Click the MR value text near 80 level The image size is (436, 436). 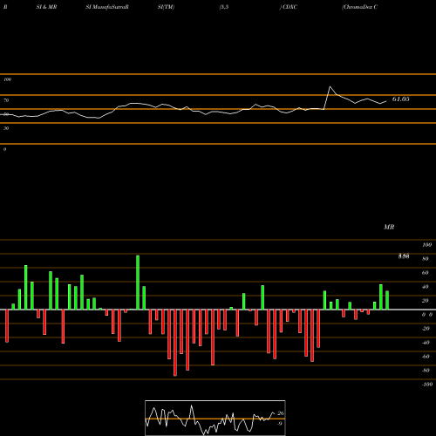click(404, 255)
